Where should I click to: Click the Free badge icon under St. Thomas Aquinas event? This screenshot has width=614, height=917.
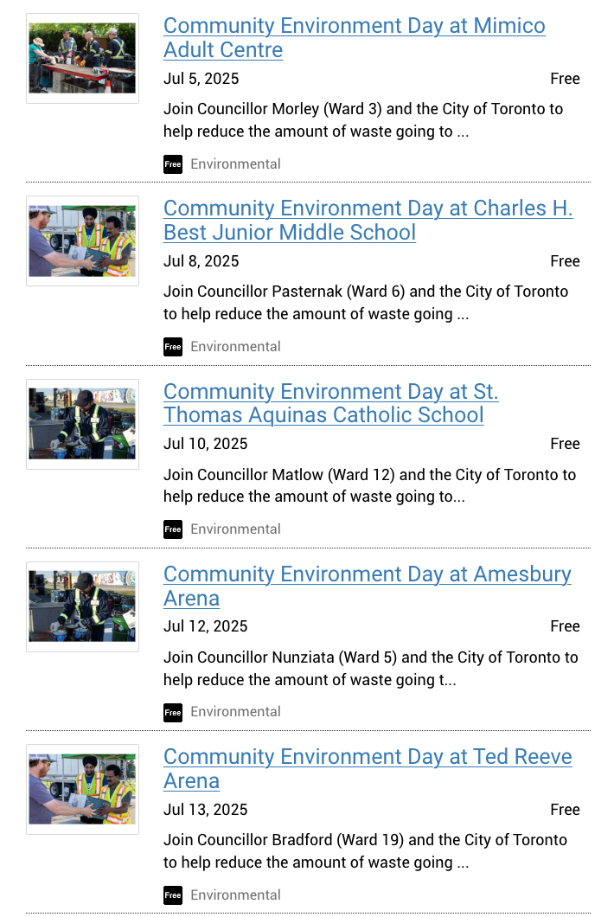coord(173,529)
